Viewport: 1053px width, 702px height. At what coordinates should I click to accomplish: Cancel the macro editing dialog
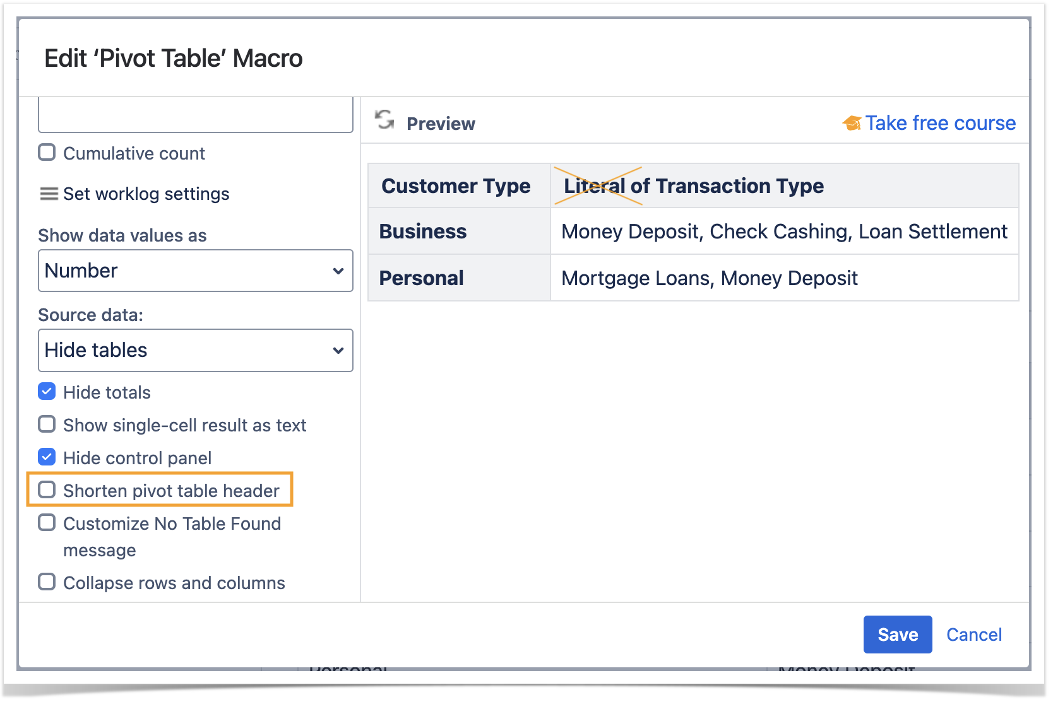[x=973, y=635]
